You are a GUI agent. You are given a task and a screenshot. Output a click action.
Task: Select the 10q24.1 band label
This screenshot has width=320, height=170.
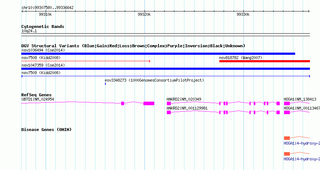click(29, 31)
